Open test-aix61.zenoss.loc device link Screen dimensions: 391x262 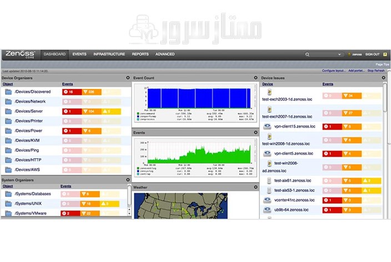[293, 180]
